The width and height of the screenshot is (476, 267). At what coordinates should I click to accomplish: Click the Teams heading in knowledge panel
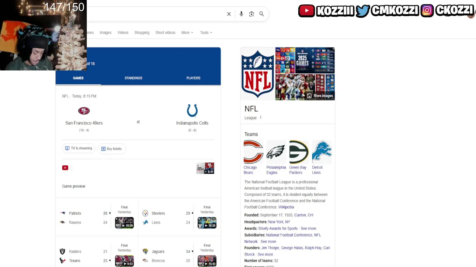(251, 134)
